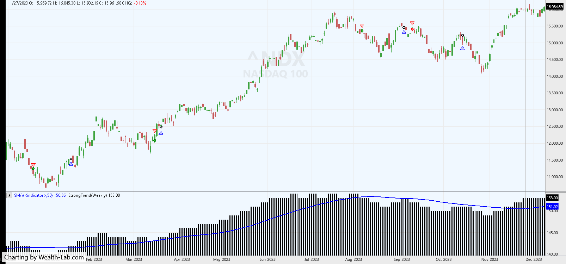Click the 140.00 indicator axis label
The image size is (566, 264).
point(552,254)
